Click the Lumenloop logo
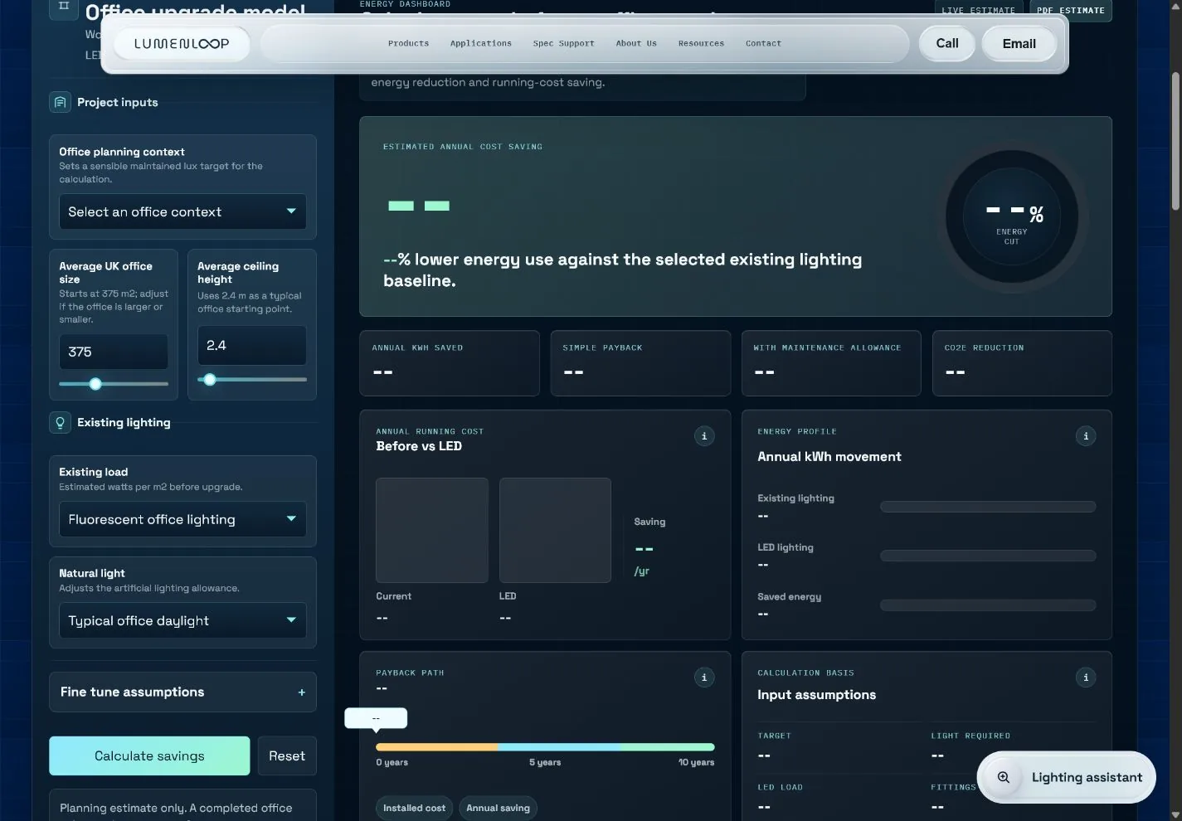The image size is (1182, 821). (182, 44)
